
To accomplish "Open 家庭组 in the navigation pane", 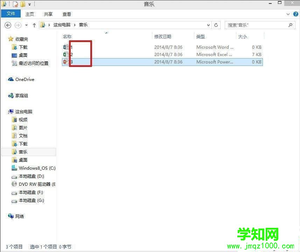I will click(22, 96).
